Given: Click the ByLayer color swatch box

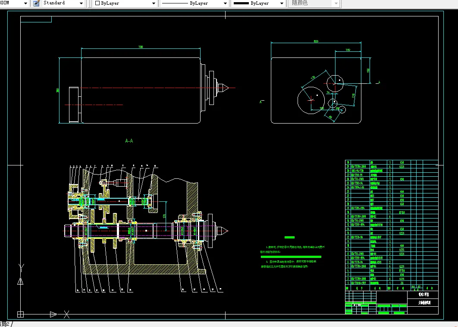Looking at the screenshot, I should [x=97, y=3].
